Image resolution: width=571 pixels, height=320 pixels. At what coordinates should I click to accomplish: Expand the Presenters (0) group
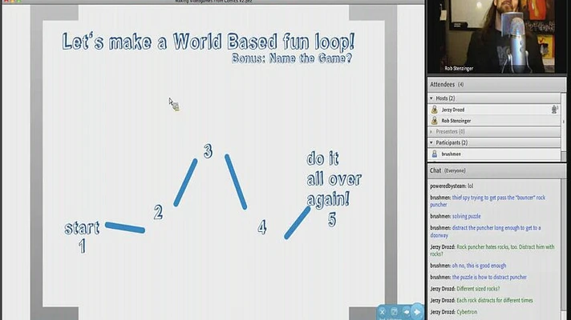pyautogui.click(x=431, y=131)
